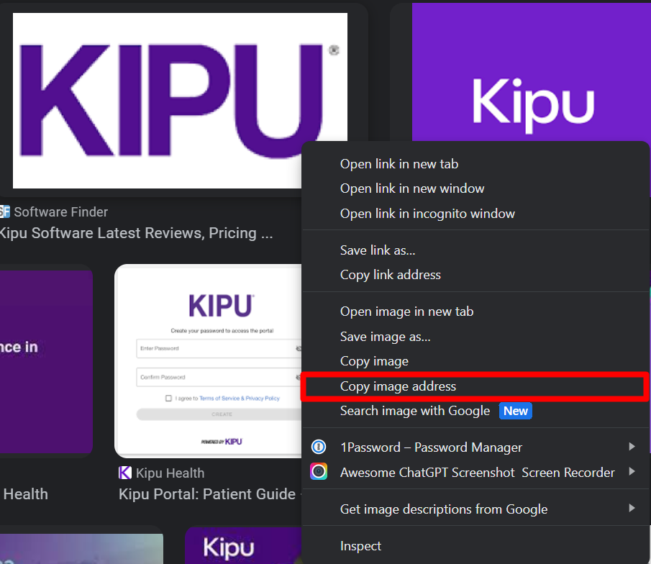Click the large purple KIPU logo thumbnail

point(180,101)
